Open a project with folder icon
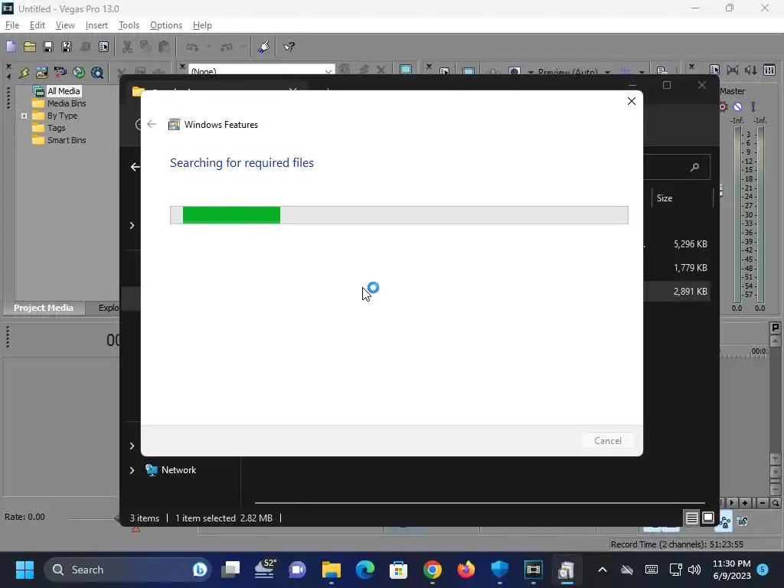Viewport: 784px width, 588px height. pyautogui.click(x=30, y=47)
